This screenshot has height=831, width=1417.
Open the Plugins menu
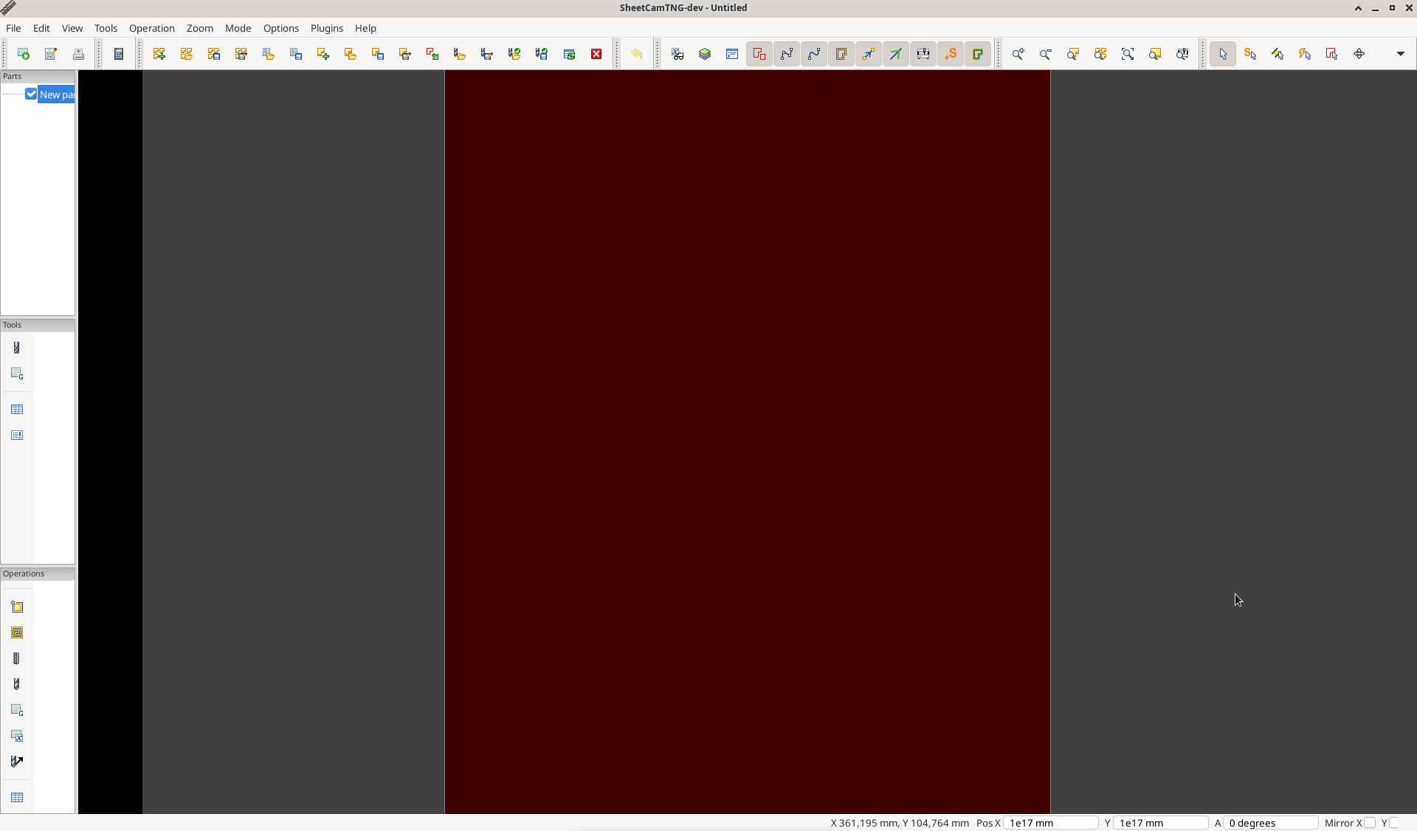click(326, 28)
